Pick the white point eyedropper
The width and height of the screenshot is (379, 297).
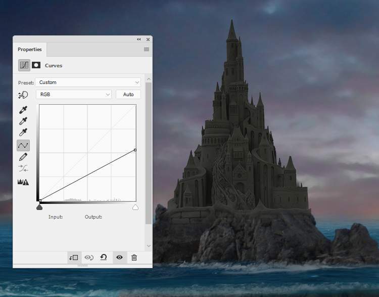[23, 132]
